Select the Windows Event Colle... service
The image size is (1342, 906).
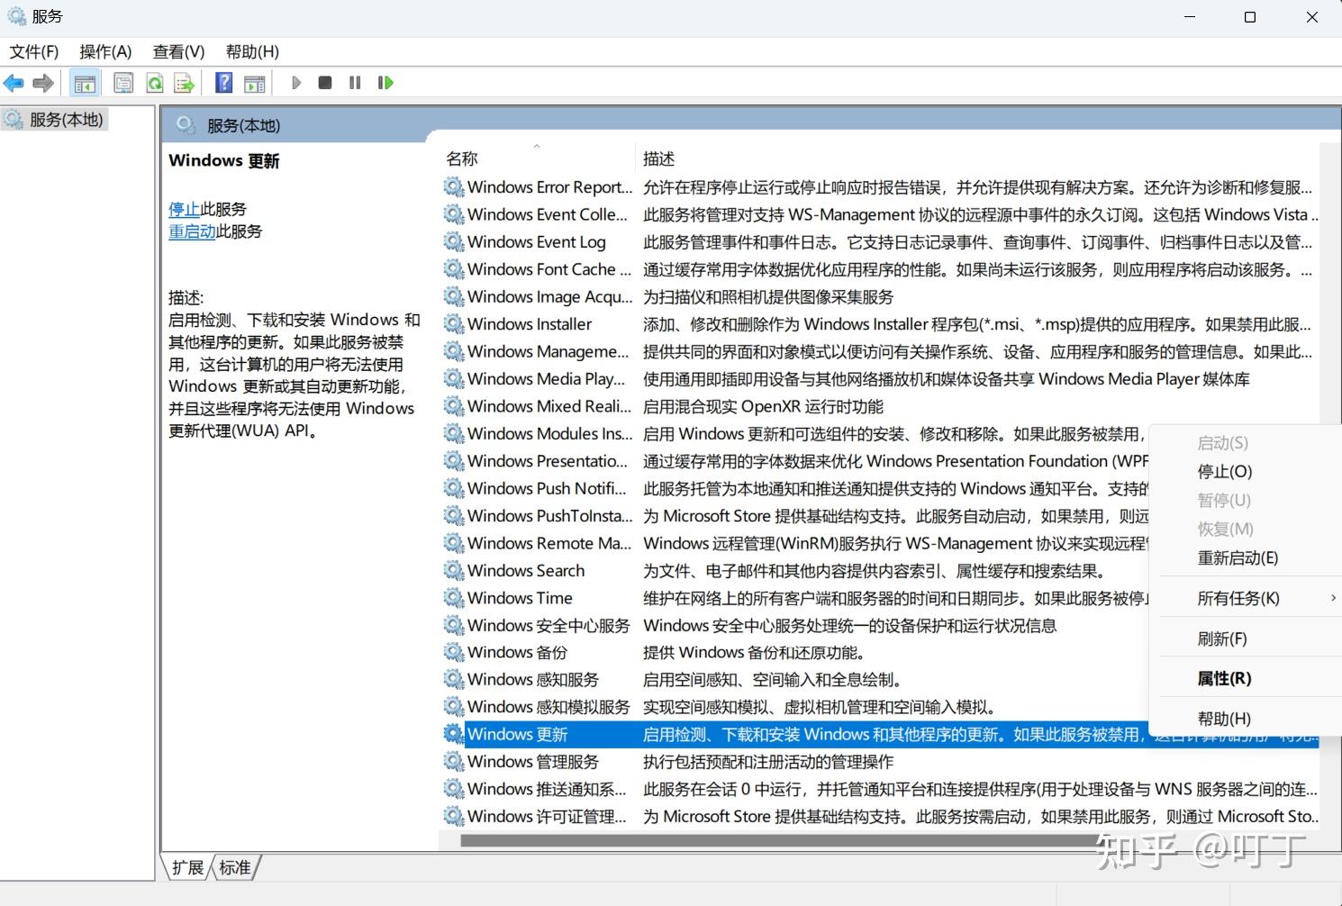[548, 215]
